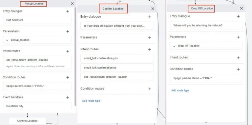Click Add route type link in Drop Off Location
Screen dimensions: 252x125
point(180,90)
